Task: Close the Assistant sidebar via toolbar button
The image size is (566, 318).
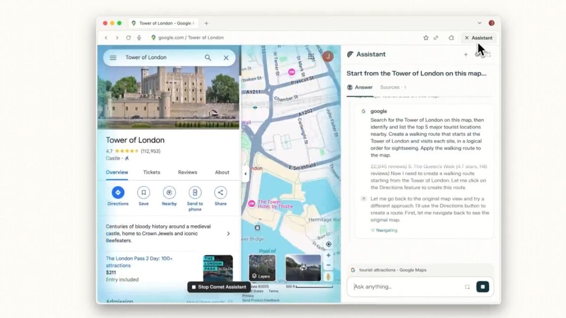Action: click(x=478, y=38)
